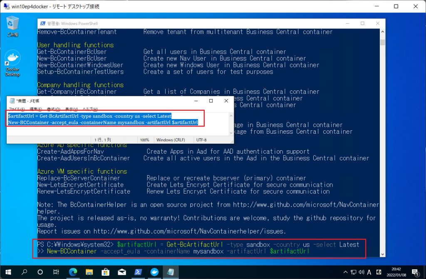The image size is (426, 279).
Task: Click the Notepad title bar icon
Action: point(12,101)
